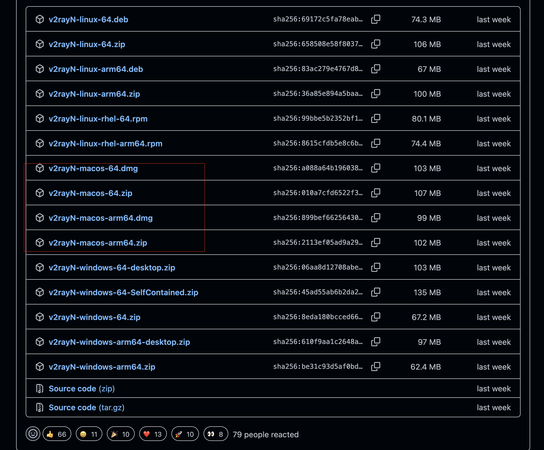Copy SHA256 hash for v2rayN-linux-64.deb
This screenshot has height=450, width=544.
375,19
